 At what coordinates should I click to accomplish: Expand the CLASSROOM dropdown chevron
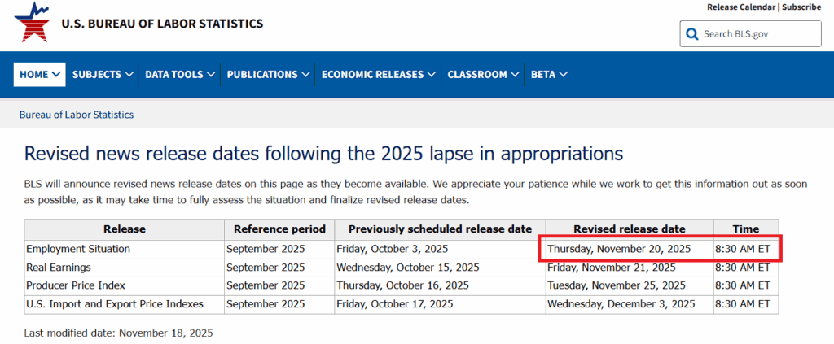(x=515, y=74)
